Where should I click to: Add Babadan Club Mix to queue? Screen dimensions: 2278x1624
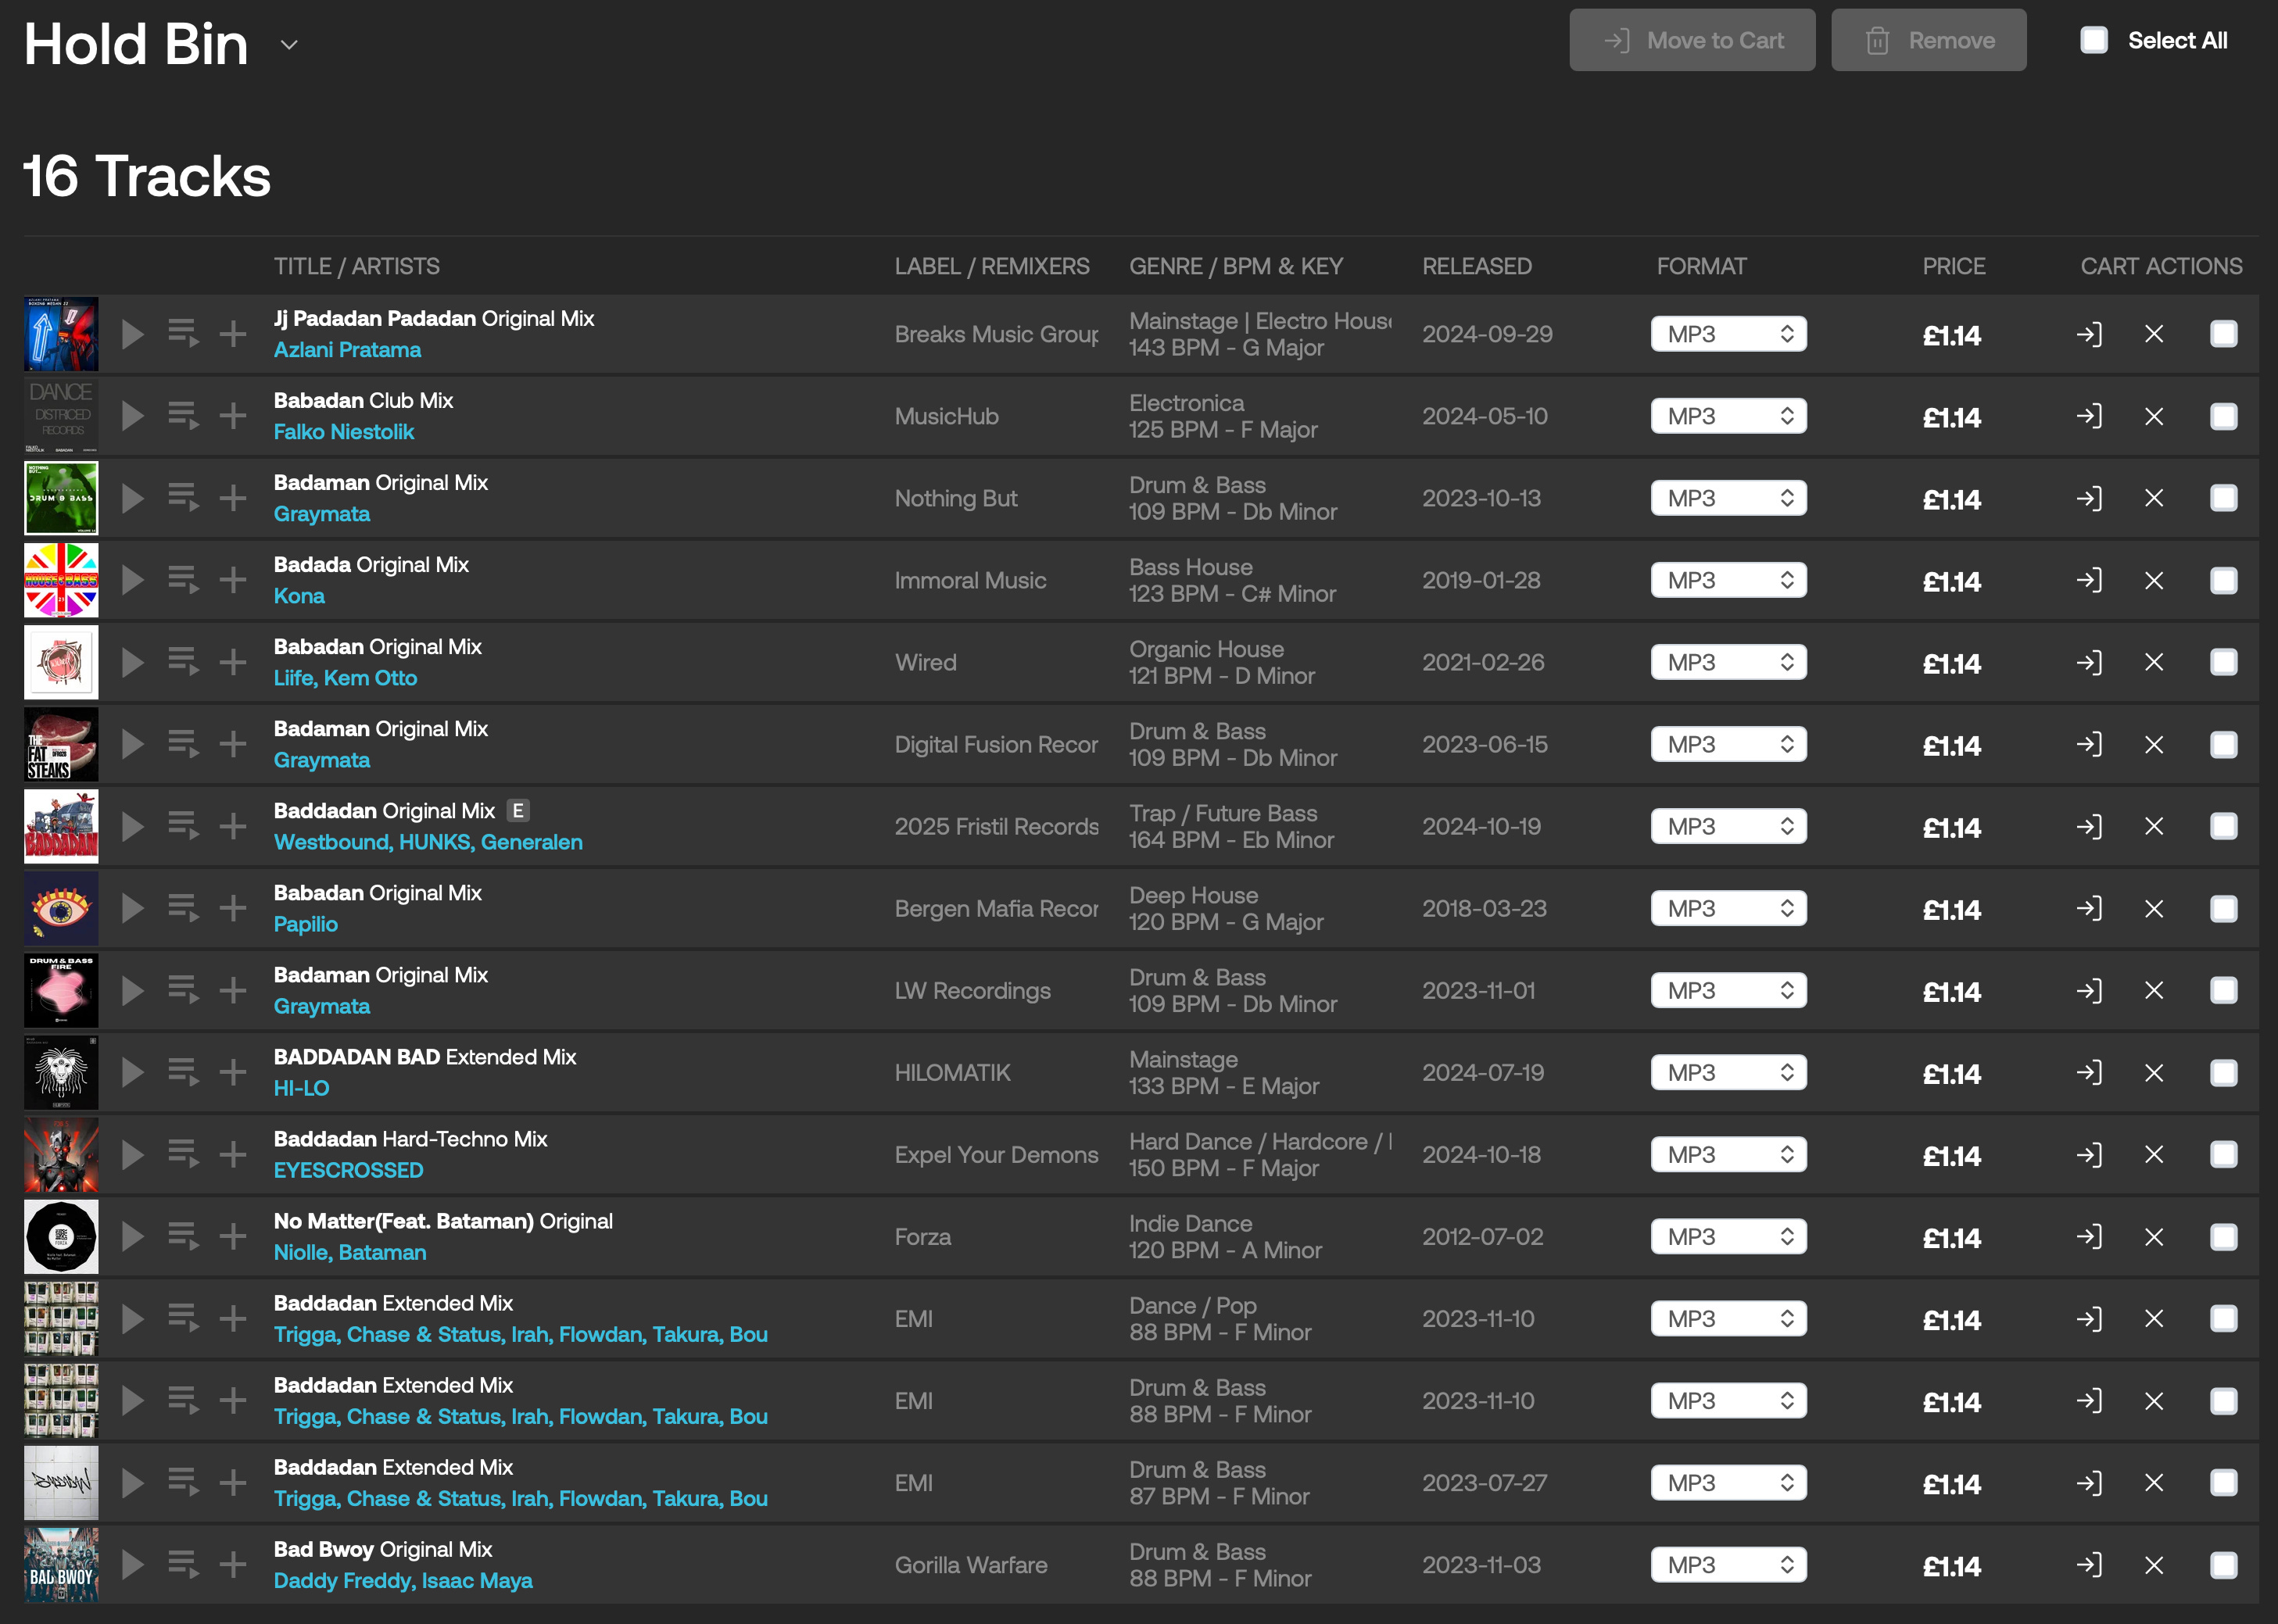[x=183, y=416]
